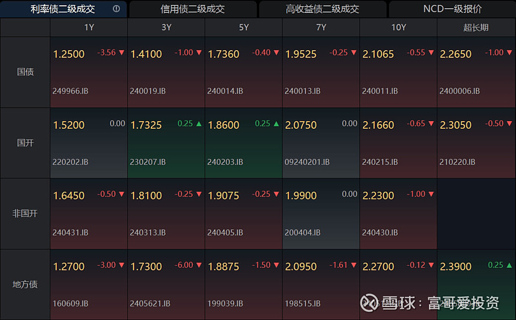Click bond code 249966.IB
Screen dimensions: 516x320
tap(70, 91)
